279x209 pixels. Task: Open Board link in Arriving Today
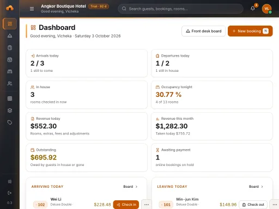point(130,187)
